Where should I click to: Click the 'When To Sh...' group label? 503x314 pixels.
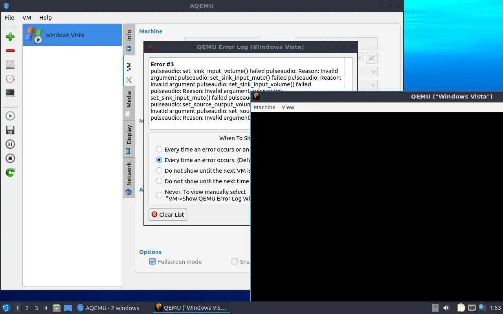click(x=234, y=138)
